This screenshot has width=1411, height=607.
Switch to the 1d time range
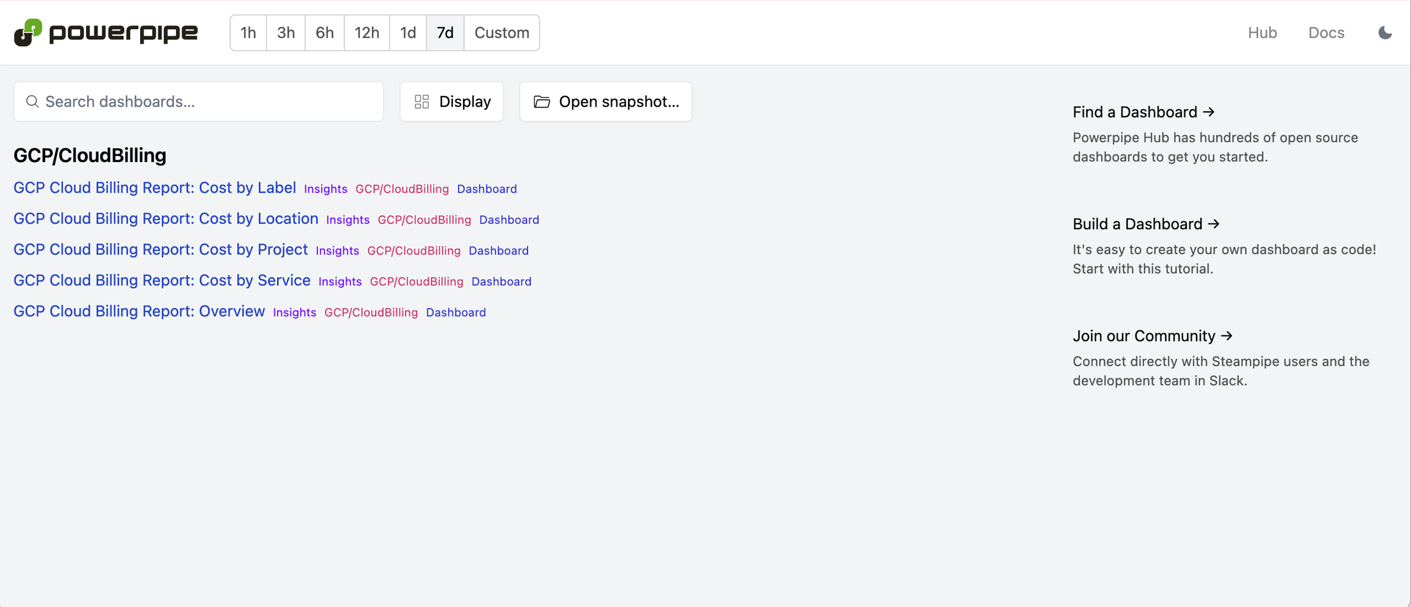408,32
